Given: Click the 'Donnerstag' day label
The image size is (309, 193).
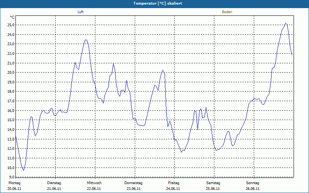Looking at the screenshot, I should (133, 183).
